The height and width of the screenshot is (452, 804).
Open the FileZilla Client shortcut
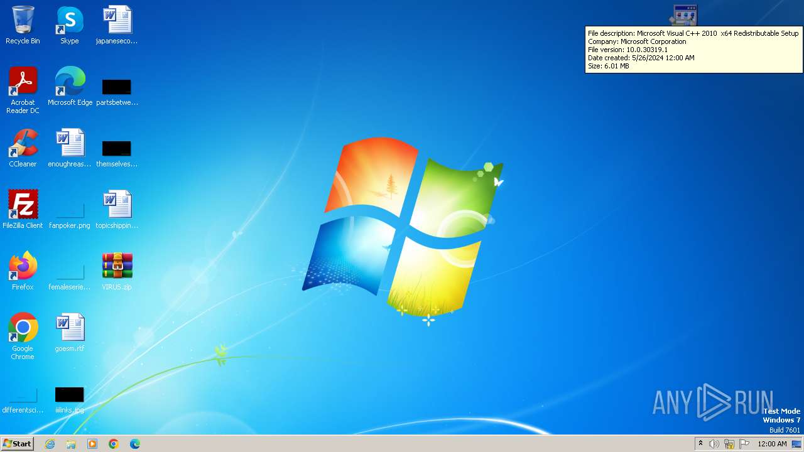click(23, 210)
